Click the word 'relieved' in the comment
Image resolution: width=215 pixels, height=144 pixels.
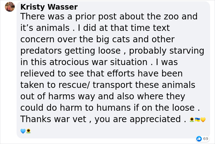pos(37,73)
